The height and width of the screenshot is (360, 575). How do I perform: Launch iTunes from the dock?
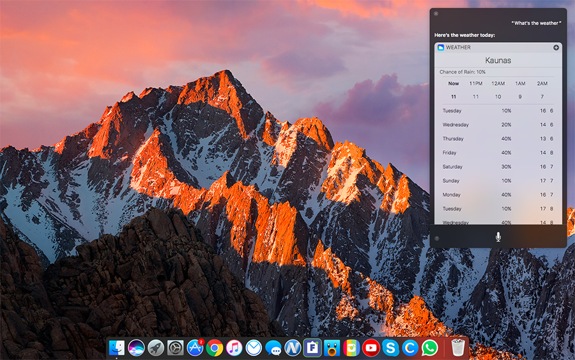point(234,348)
